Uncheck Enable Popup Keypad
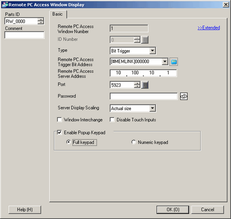Screen dimensions: 231x219 point(59,132)
